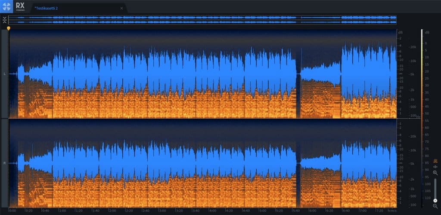Image resolution: width=441 pixels, height=215 pixels.
Task: Collapse the waveform overview strip
Action: point(4,20)
